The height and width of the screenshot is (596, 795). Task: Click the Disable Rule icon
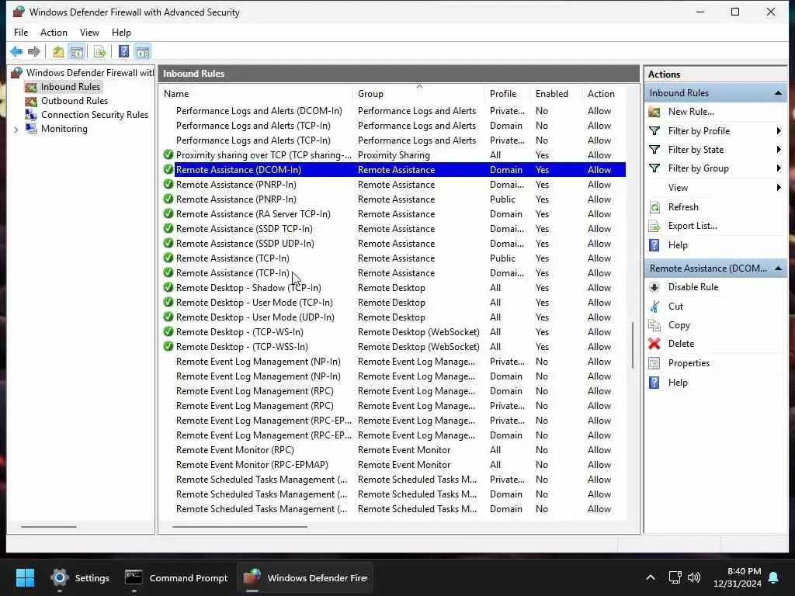pyautogui.click(x=654, y=287)
